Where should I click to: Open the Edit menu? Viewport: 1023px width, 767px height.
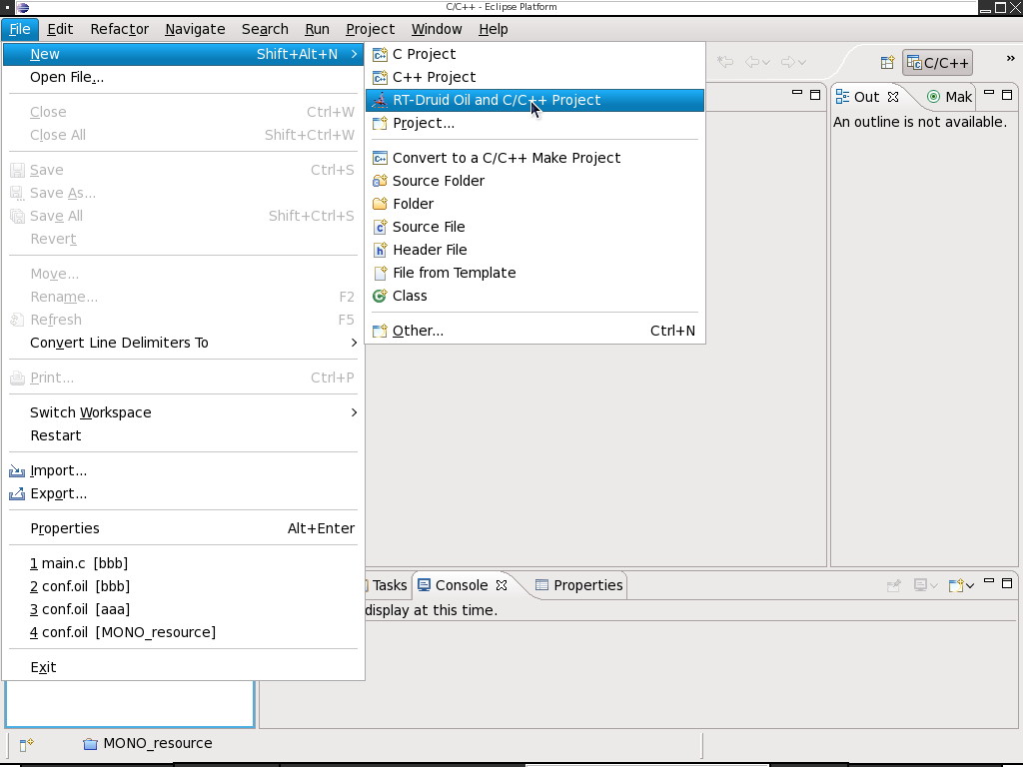point(60,29)
